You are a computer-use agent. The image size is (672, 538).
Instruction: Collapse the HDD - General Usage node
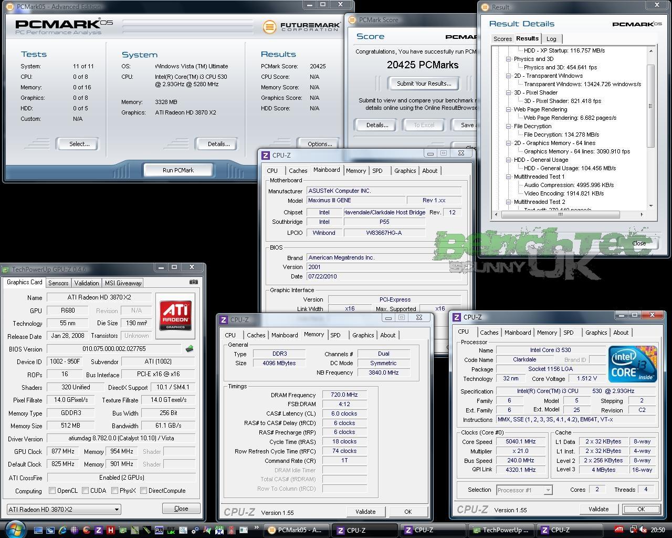tap(508, 160)
